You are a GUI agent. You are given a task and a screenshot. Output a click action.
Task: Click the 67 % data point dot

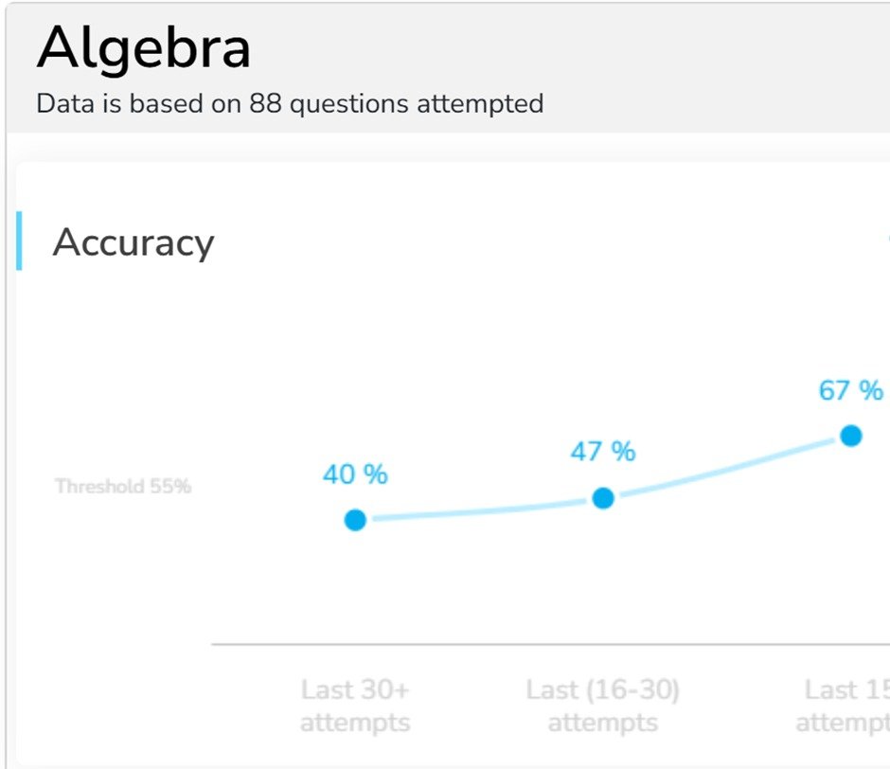click(851, 436)
